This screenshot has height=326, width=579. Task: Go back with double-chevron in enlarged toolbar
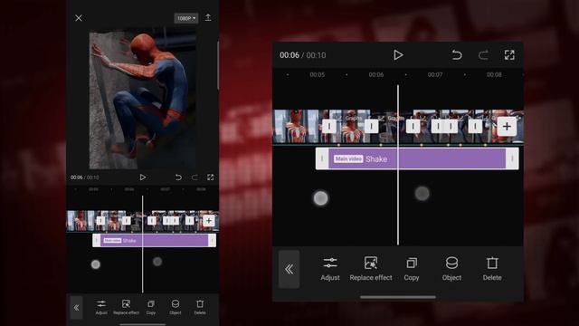coord(289,269)
